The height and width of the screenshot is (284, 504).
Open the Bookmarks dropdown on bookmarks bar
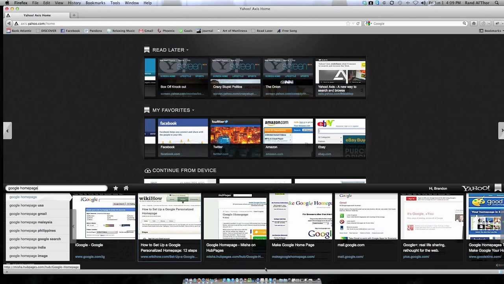point(491,31)
